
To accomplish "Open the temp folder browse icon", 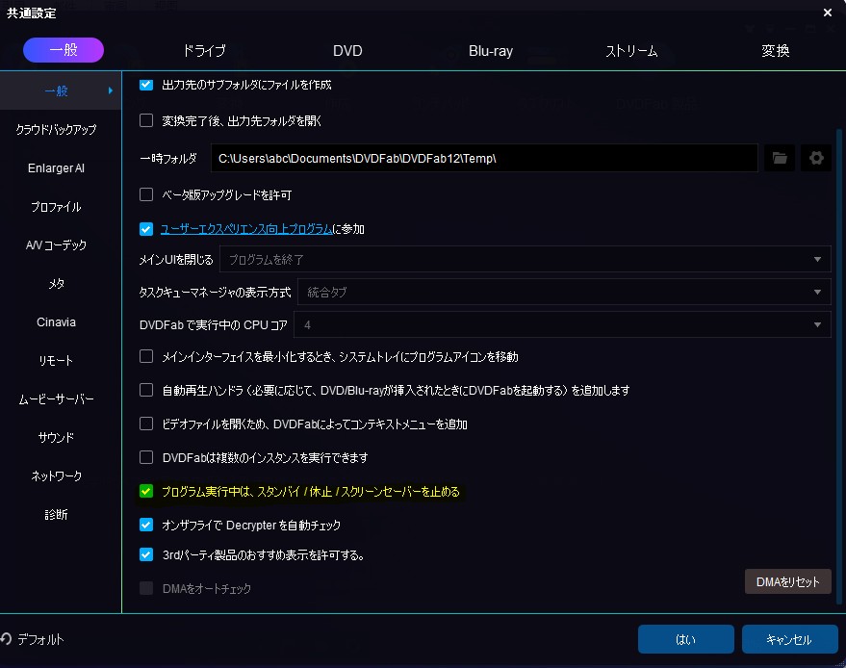I will pos(780,158).
